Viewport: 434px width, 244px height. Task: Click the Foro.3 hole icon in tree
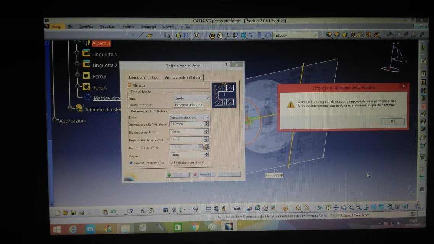click(x=86, y=76)
